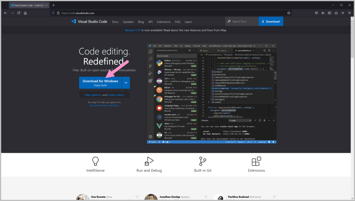This screenshot has height=201, width=355.
Task: Click Jonathan Dunlap's avatar photo
Action: 151,197
